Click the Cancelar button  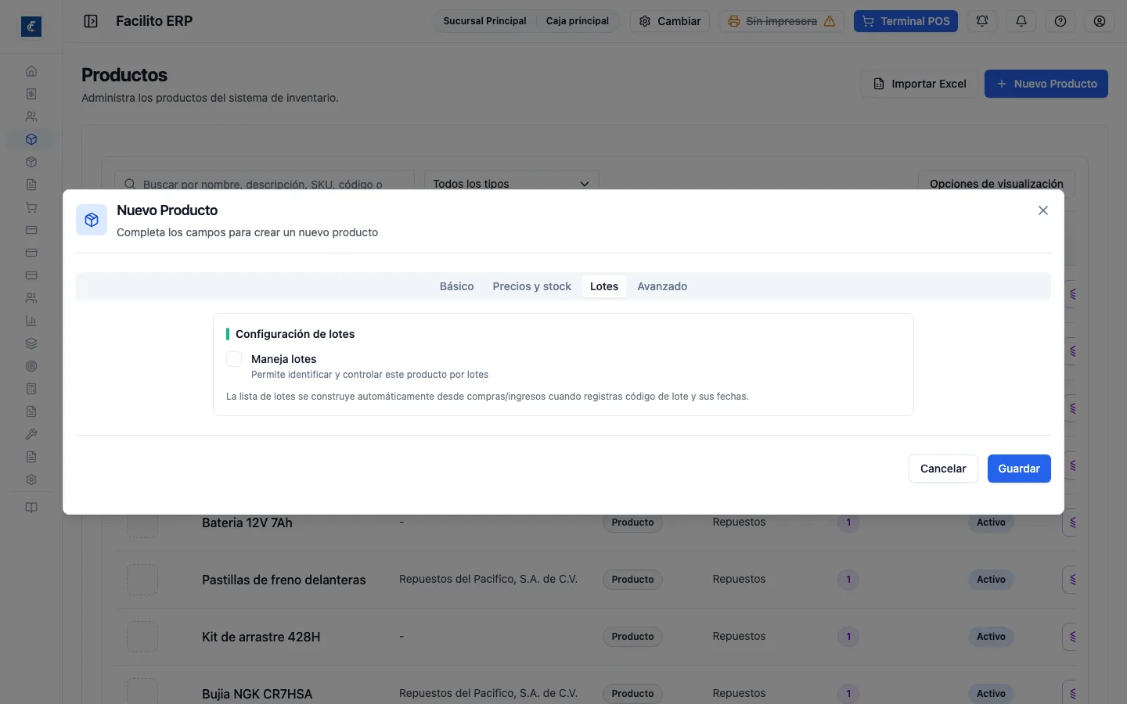(x=943, y=469)
